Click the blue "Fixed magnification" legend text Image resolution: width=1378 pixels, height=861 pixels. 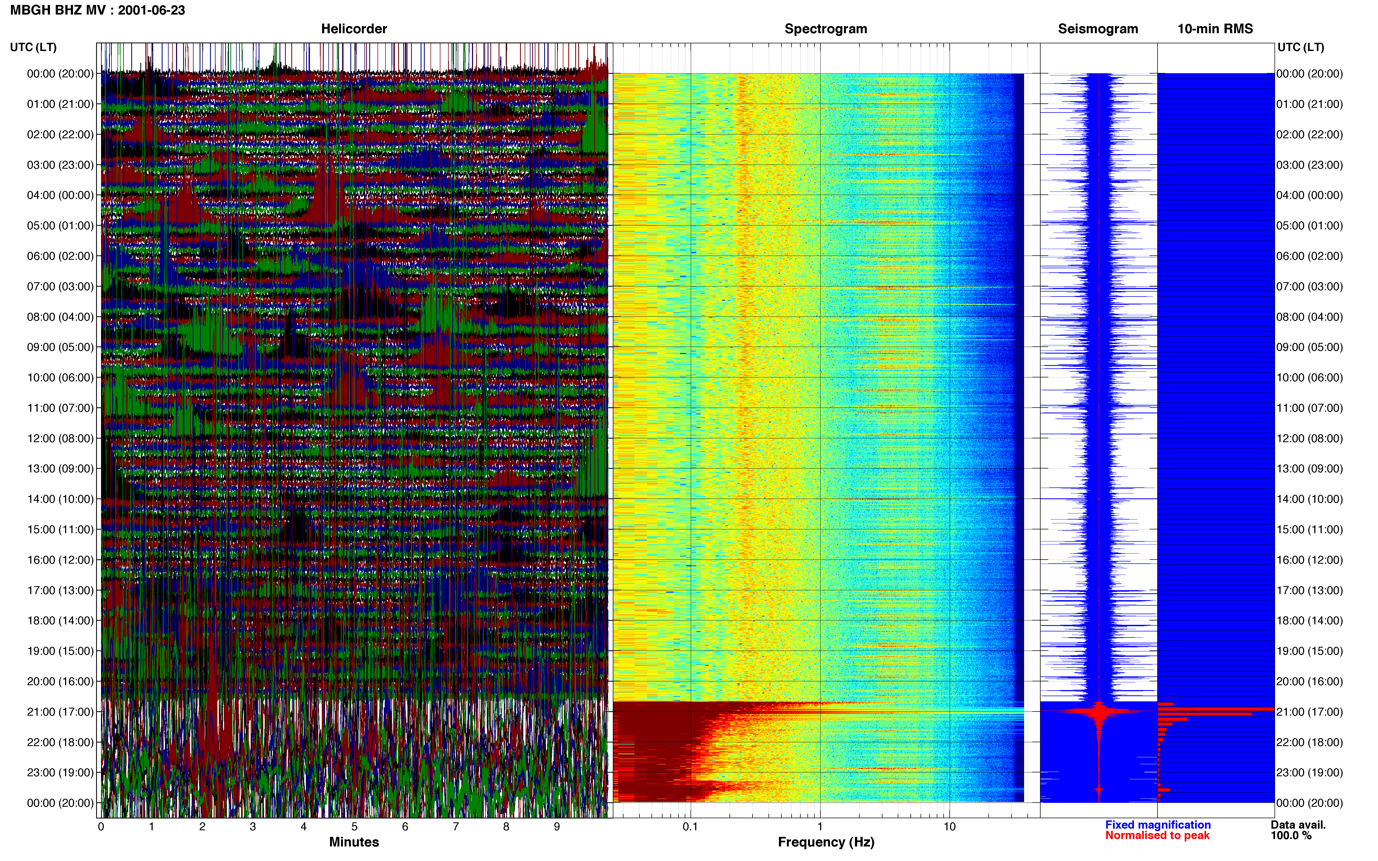(1158, 825)
